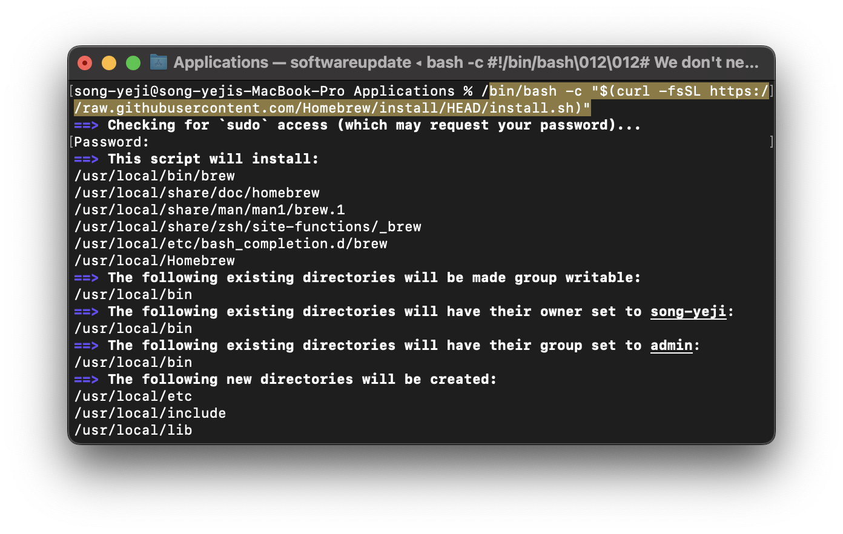Click the window title 'Applications — softwareupdate'
843x534 pixels.
click(x=293, y=62)
